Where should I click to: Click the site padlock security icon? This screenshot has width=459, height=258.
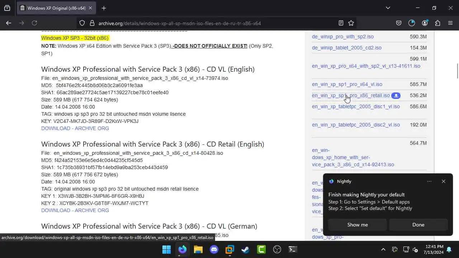(92, 23)
